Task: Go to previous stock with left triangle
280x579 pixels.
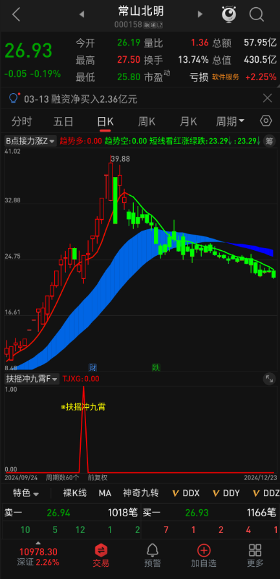Action: point(82,14)
